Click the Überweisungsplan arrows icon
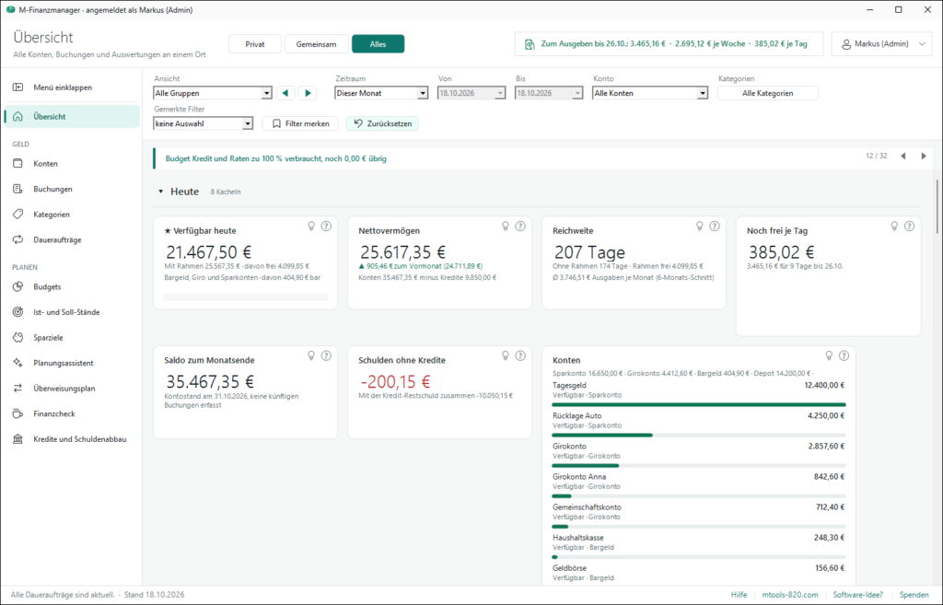The image size is (943, 605). tap(18, 388)
